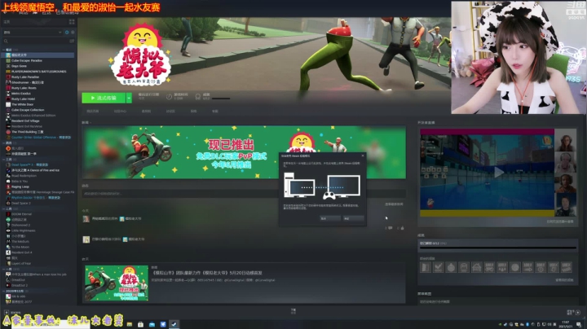
Task: Open the 客服 support tab
Action: [215, 111]
